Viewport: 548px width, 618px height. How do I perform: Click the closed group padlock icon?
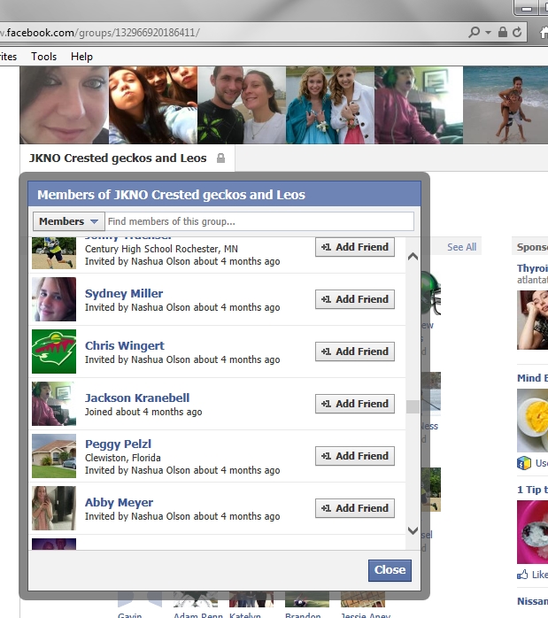[x=221, y=158]
